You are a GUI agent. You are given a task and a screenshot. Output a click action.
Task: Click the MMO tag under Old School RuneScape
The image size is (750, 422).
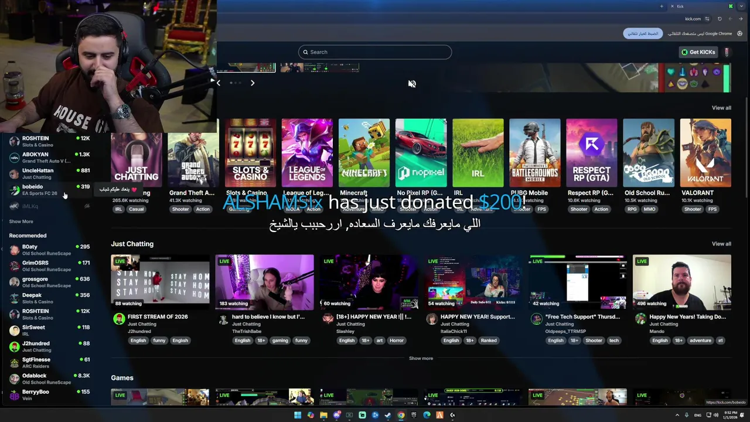pyautogui.click(x=650, y=209)
